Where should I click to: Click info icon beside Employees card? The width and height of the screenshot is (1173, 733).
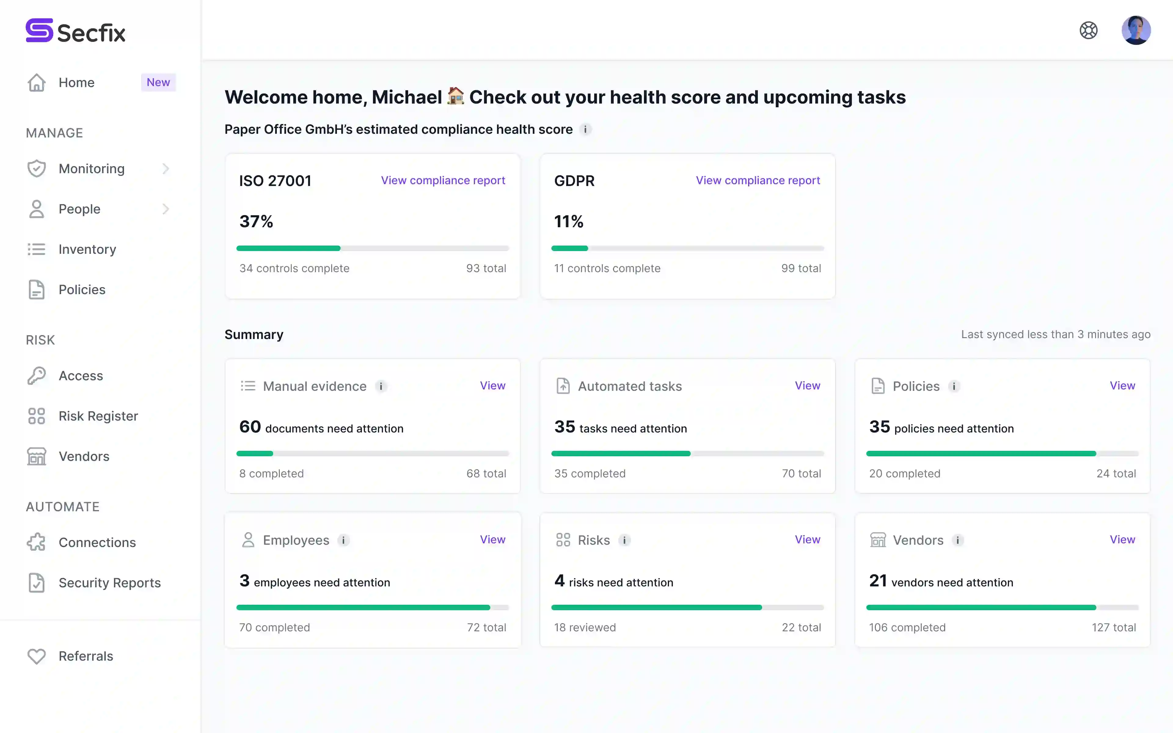tap(344, 540)
